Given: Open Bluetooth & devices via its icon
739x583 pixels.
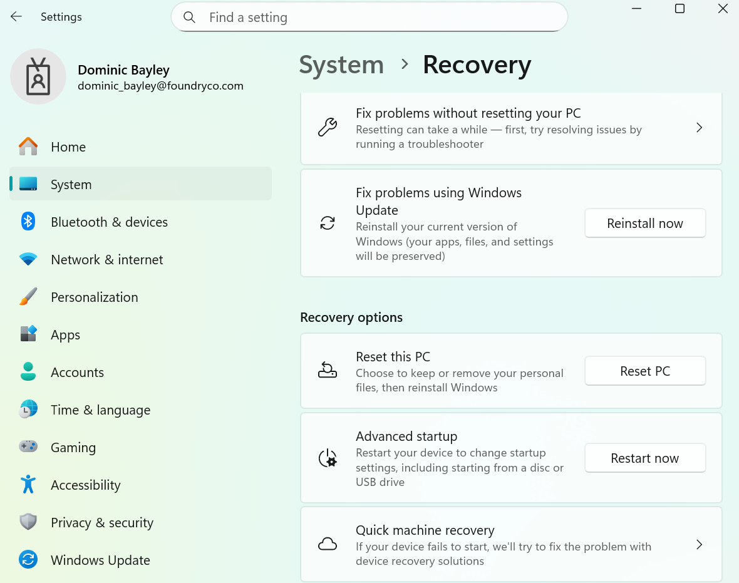Looking at the screenshot, I should 28,222.
